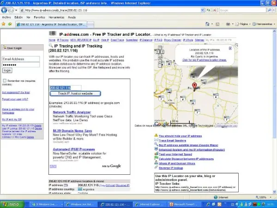
Task: Click the Feeds icon in command bar
Action: [217, 24]
